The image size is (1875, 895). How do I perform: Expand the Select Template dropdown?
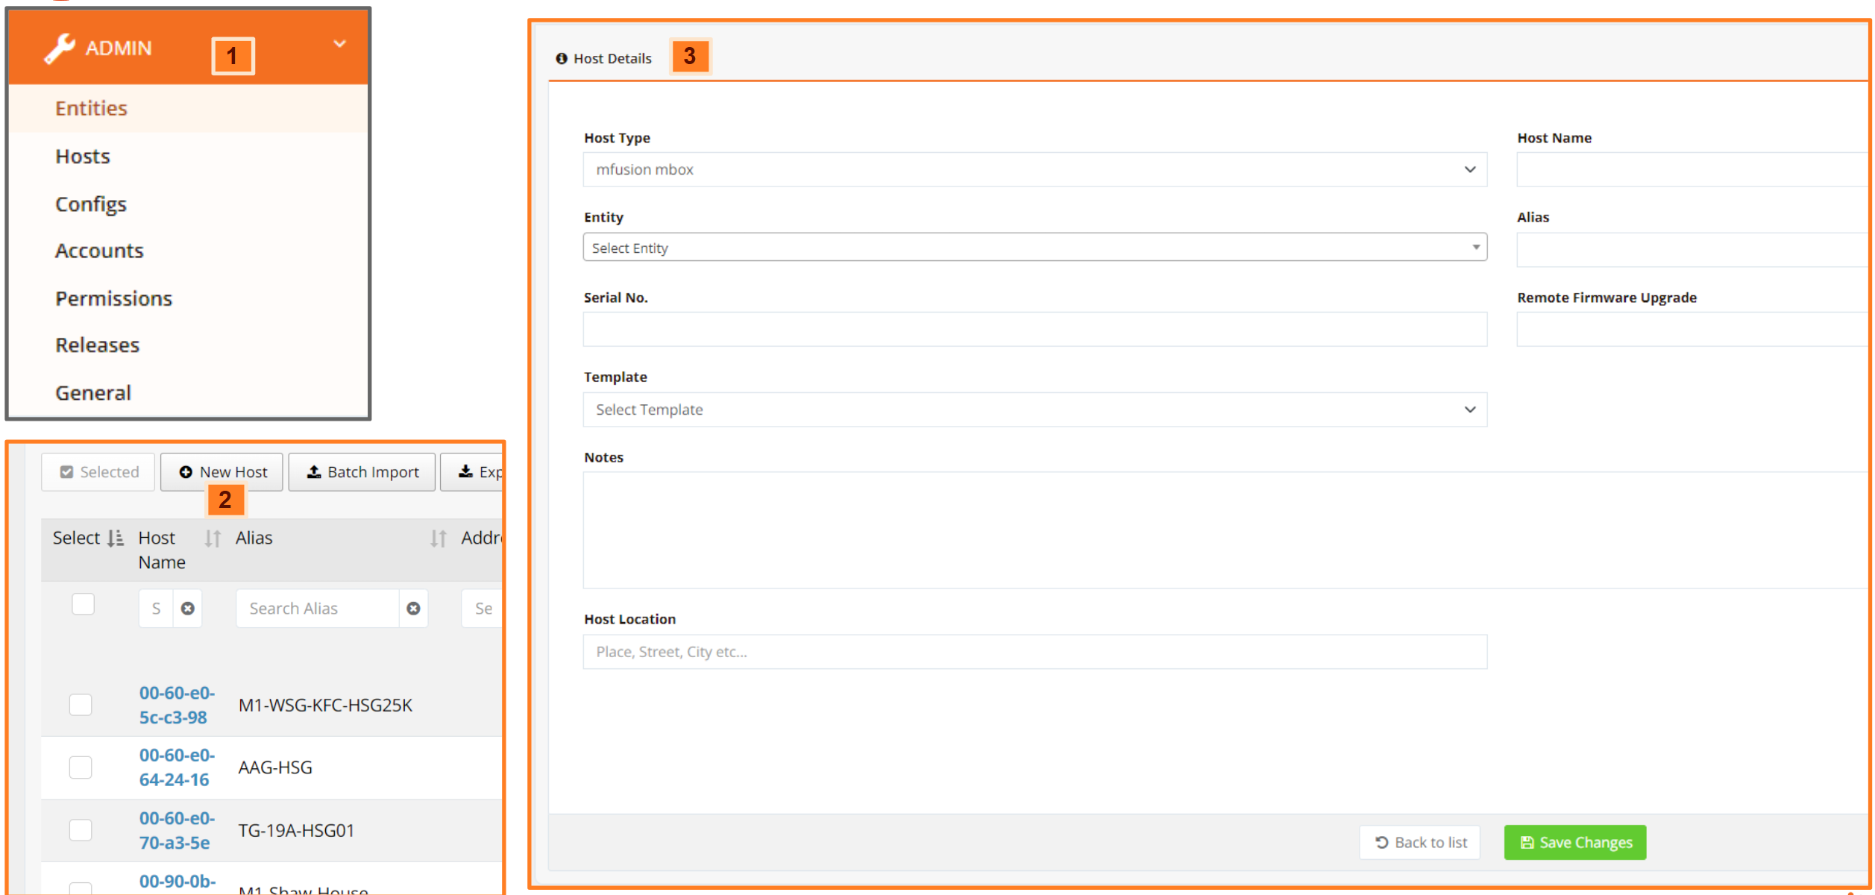point(1034,410)
